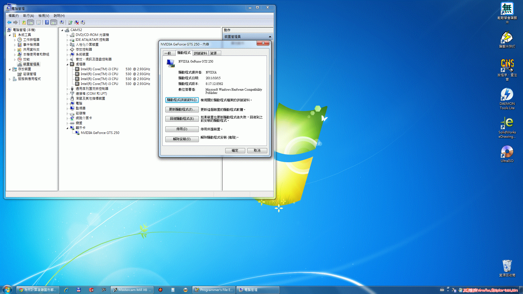Click Scan for hardware changes toolbar icon
The width and height of the screenshot is (523, 294).
(62, 23)
